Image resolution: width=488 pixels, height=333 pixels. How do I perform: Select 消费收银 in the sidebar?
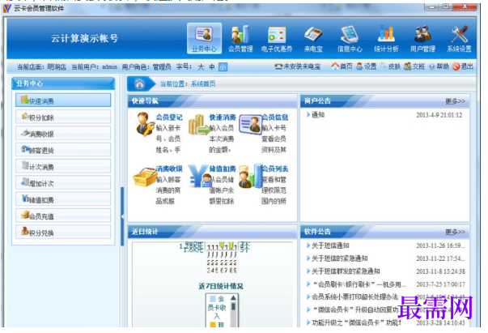(x=63, y=134)
